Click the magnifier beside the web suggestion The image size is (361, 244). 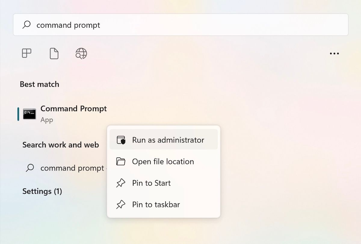[x=30, y=168]
